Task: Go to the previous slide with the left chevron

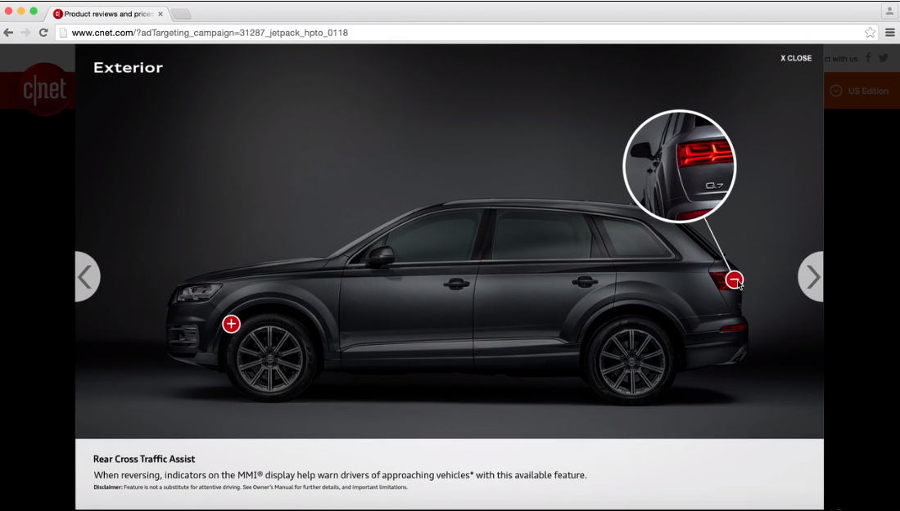Action: (x=87, y=276)
